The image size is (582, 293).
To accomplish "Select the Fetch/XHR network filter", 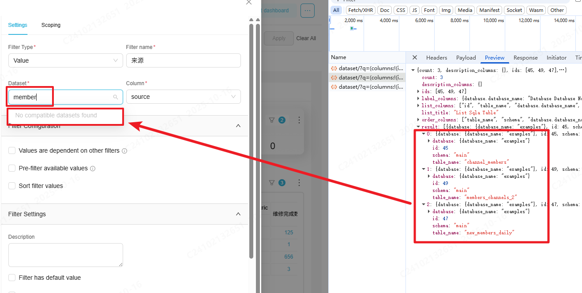I will coord(360,10).
